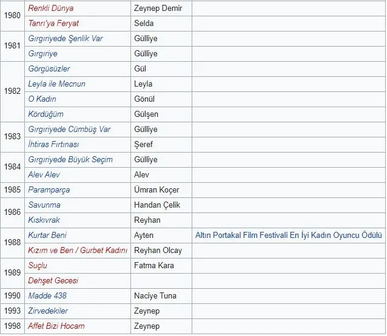The image size is (387, 336).
Task: Open the Görgüsüzler film page
Action: pos(49,69)
